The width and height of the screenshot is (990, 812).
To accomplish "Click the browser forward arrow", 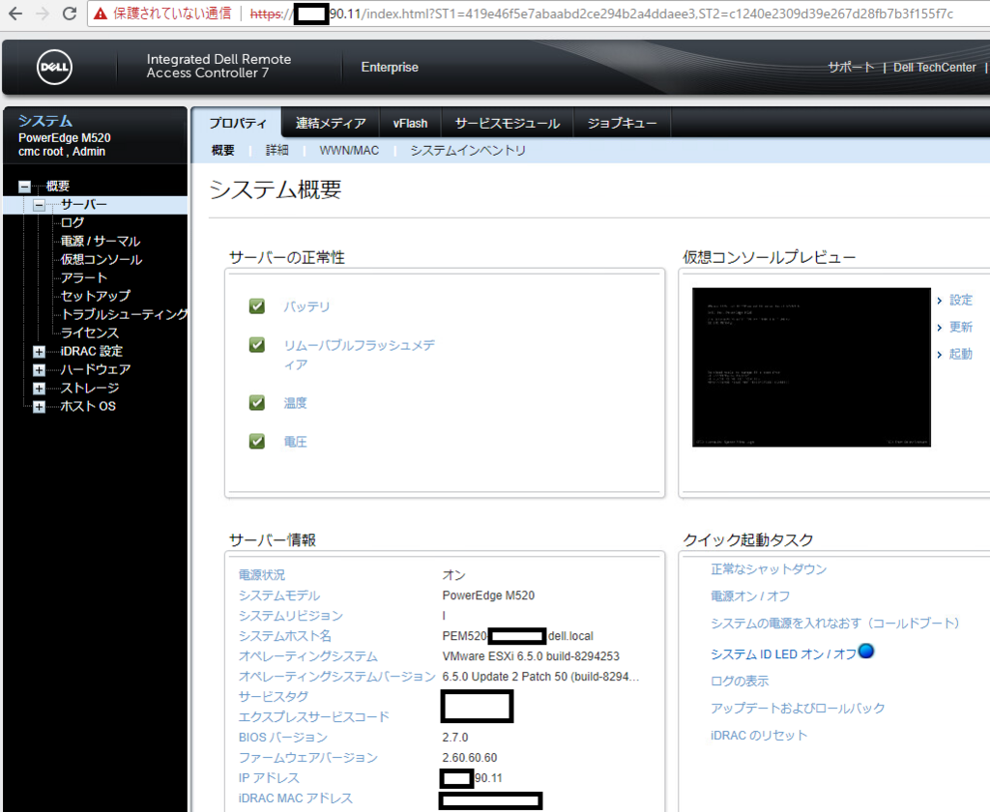I will tap(43, 14).
